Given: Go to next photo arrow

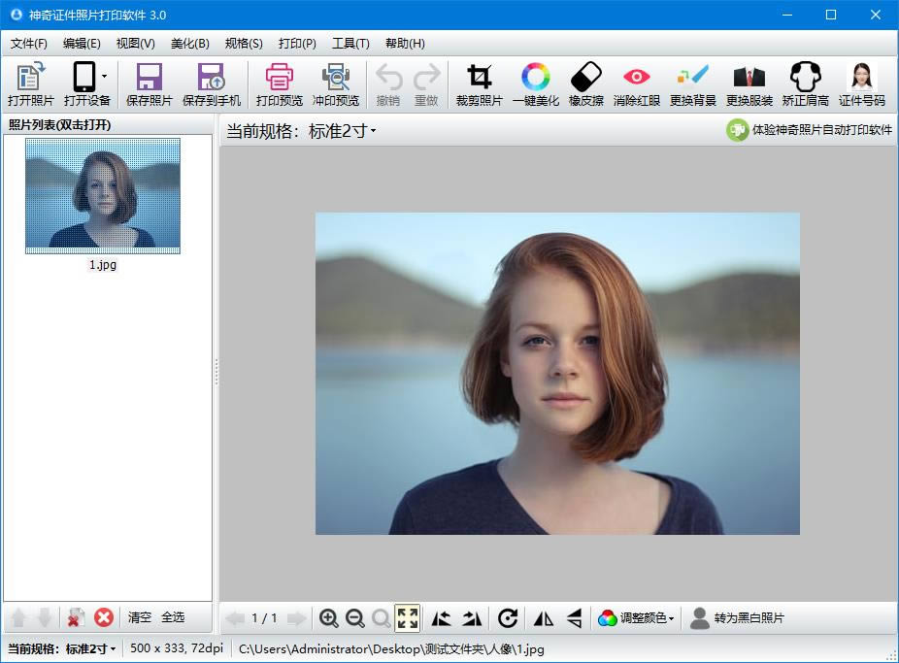Looking at the screenshot, I should [x=296, y=618].
